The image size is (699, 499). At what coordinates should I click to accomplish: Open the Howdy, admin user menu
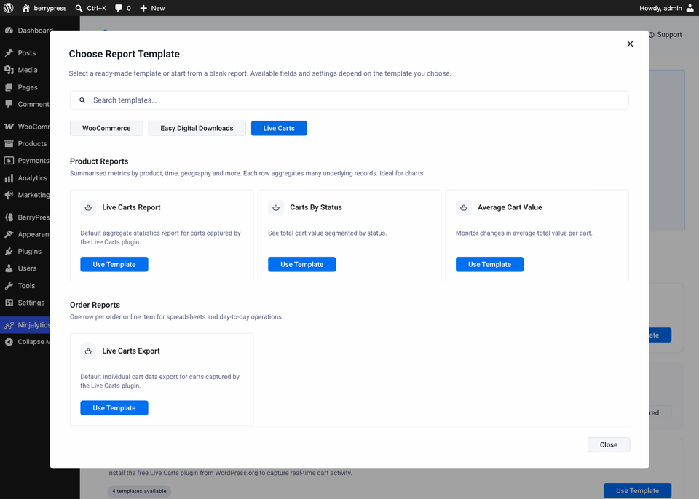666,8
